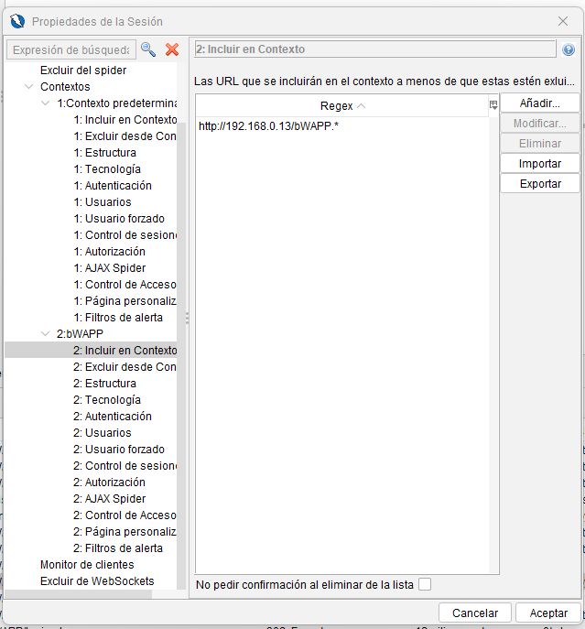Open help via the blue question mark icon

(569, 49)
